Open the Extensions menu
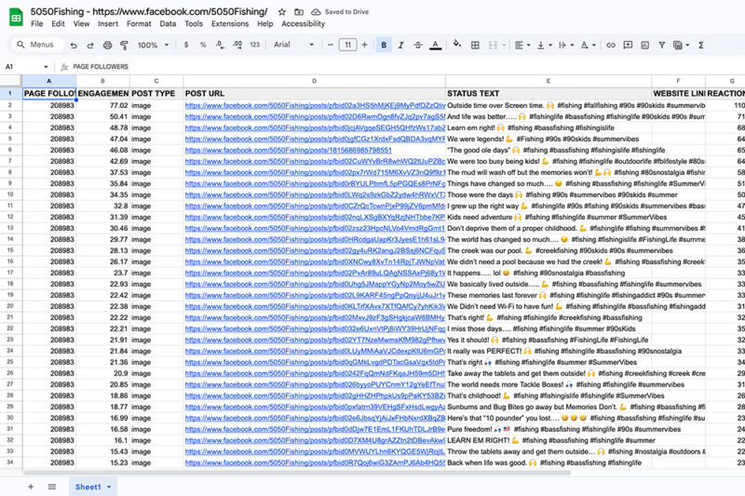The image size is (745, 496). pos(229,23)
